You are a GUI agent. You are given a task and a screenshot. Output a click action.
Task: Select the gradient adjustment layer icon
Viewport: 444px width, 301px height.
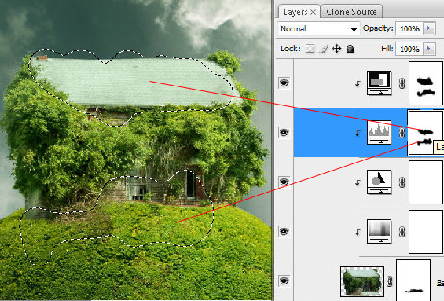(x=379, y=231)
